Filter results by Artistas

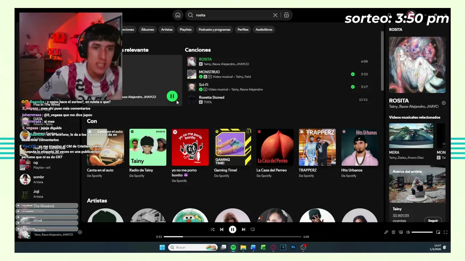click(x=167, y=30)
